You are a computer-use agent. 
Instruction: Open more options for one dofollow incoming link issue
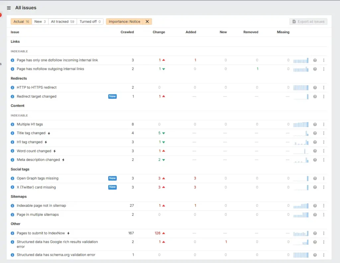click(x=324, y=60)
